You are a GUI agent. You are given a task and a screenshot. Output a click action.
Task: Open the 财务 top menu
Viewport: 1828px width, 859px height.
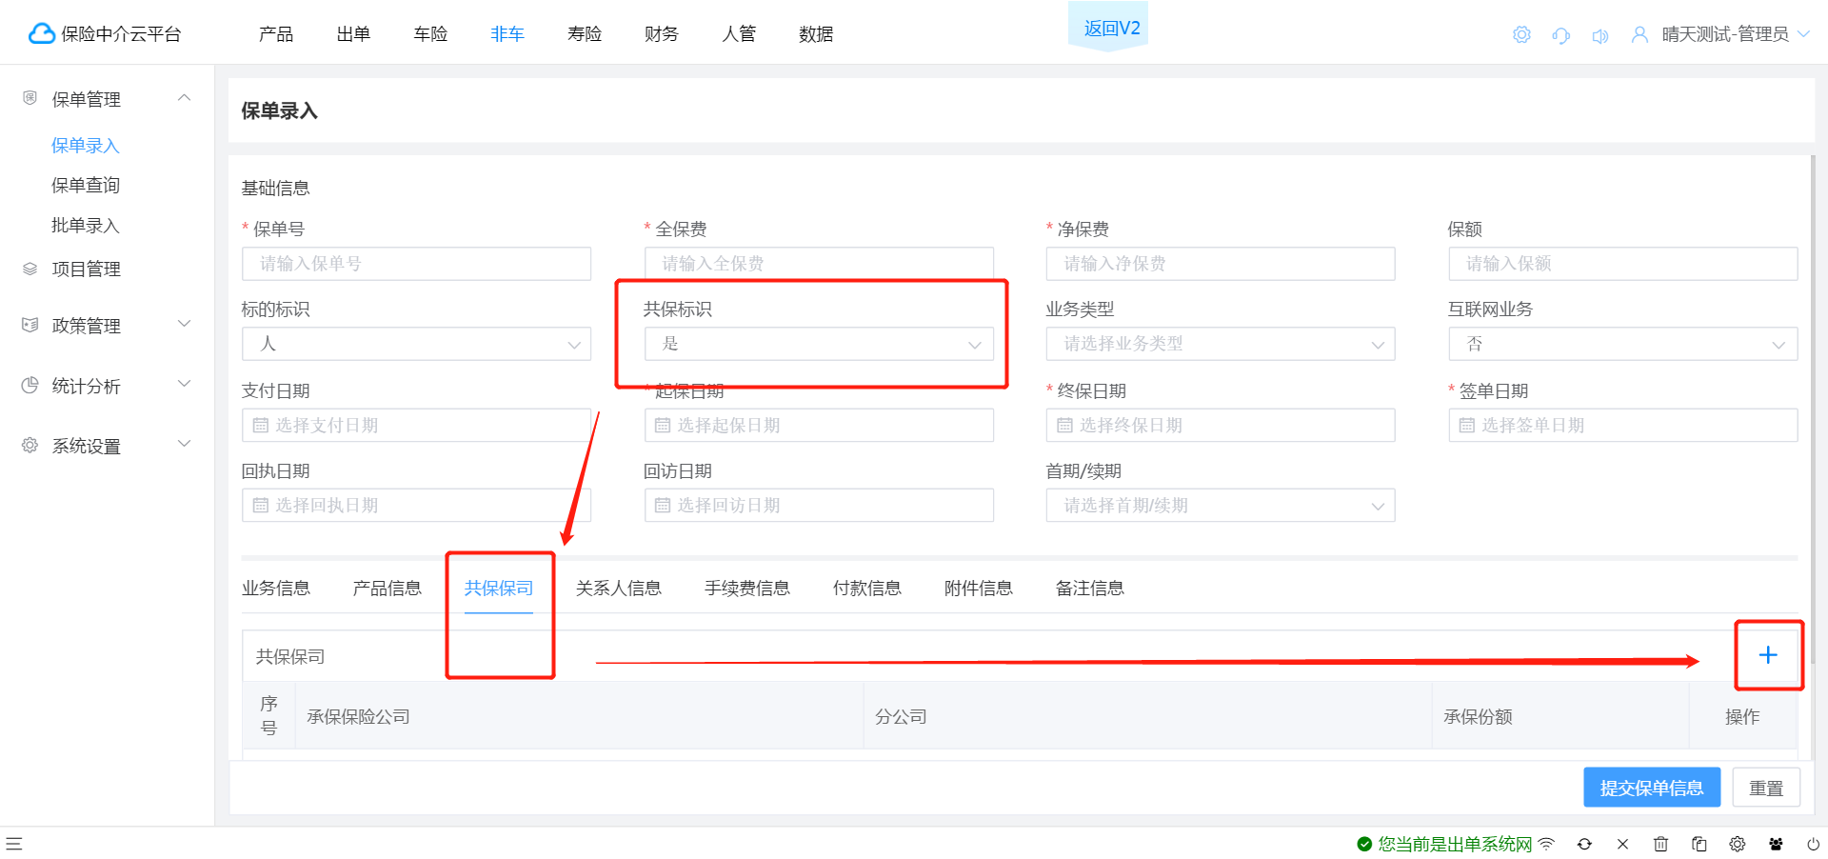pos(662,34)
